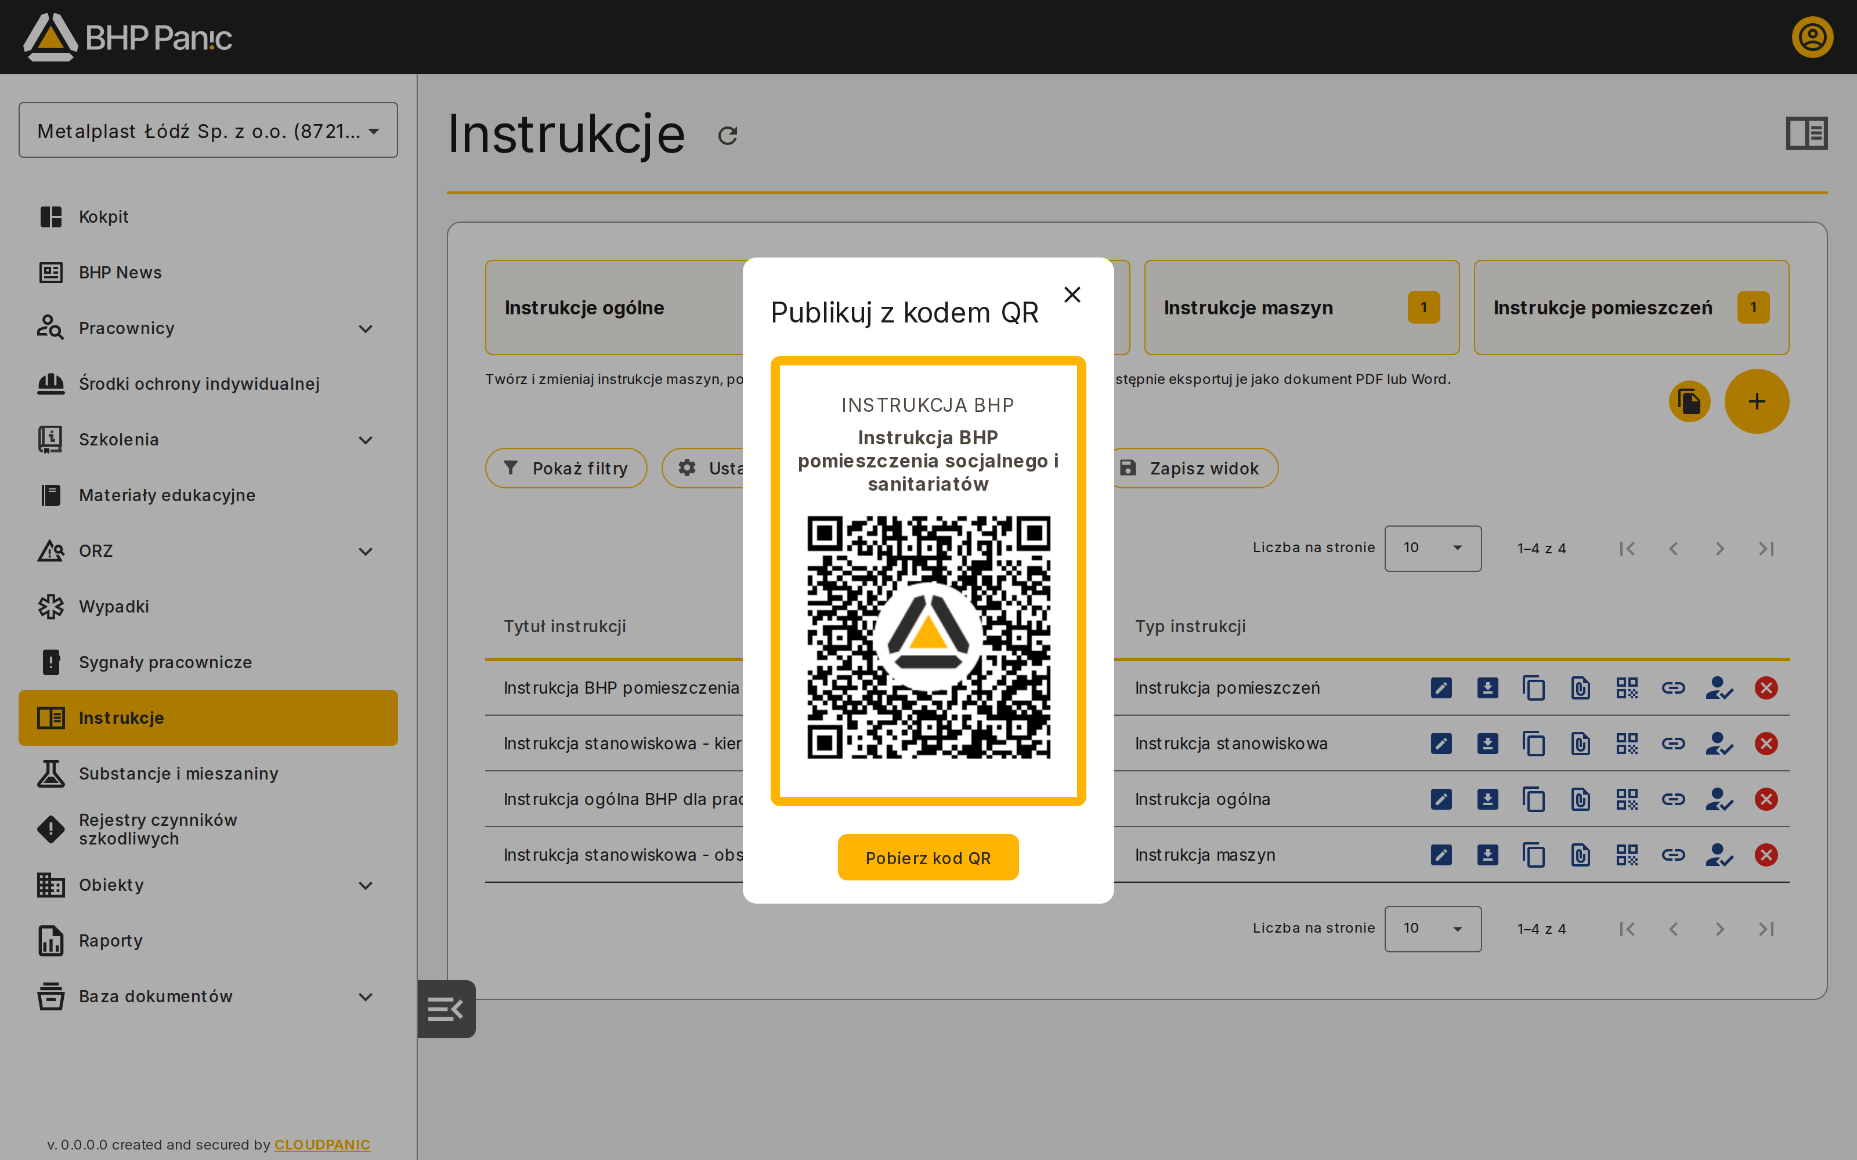The image size is (1857, 1160).
Task: Click Zapisz widok button
Action: [1195, 468]
